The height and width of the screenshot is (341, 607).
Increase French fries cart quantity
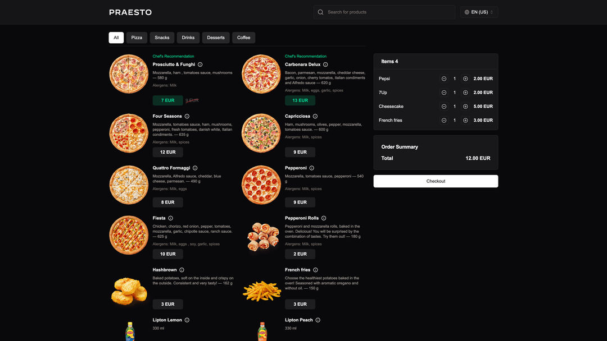coord(466,121)
